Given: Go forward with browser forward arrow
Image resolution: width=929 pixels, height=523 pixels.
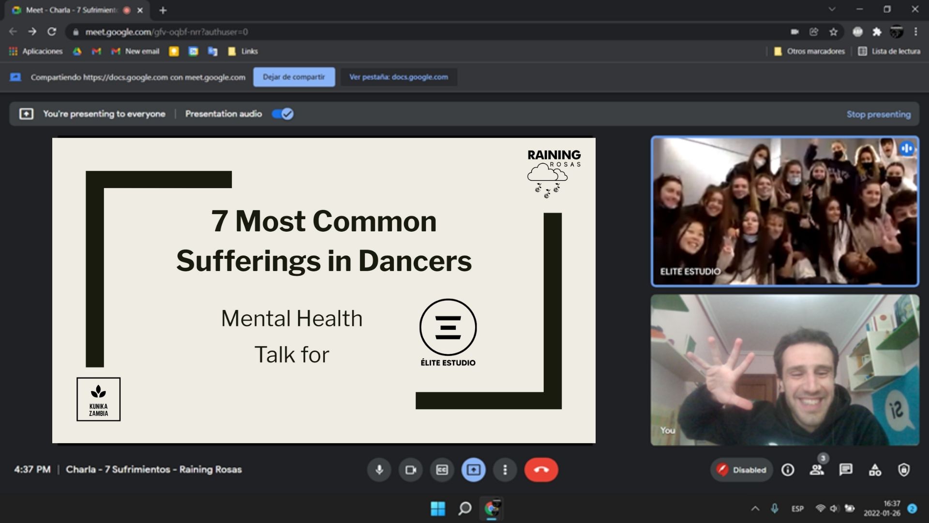Looking at the screenshot, I should click(x=32, y=31).
